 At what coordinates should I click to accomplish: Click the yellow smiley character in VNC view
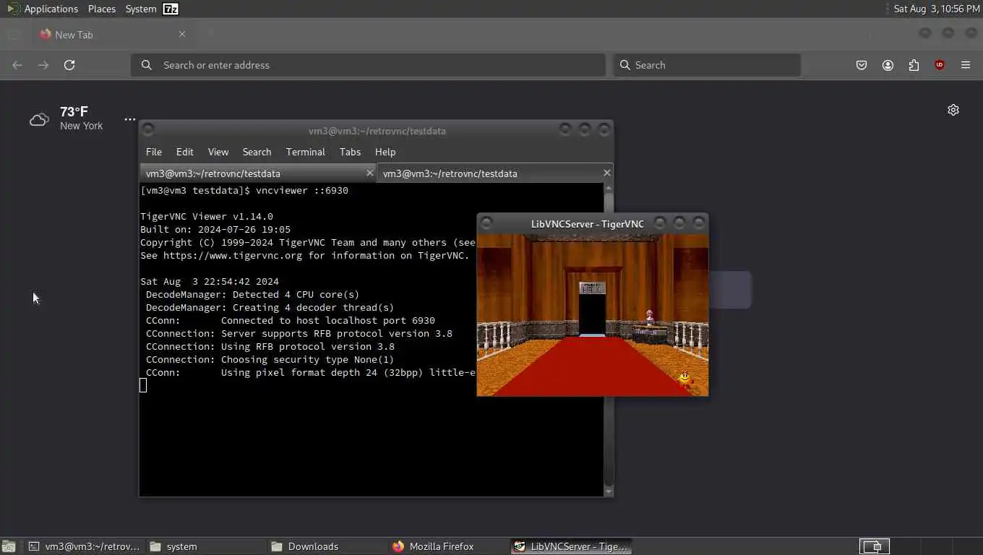(684, 379)
